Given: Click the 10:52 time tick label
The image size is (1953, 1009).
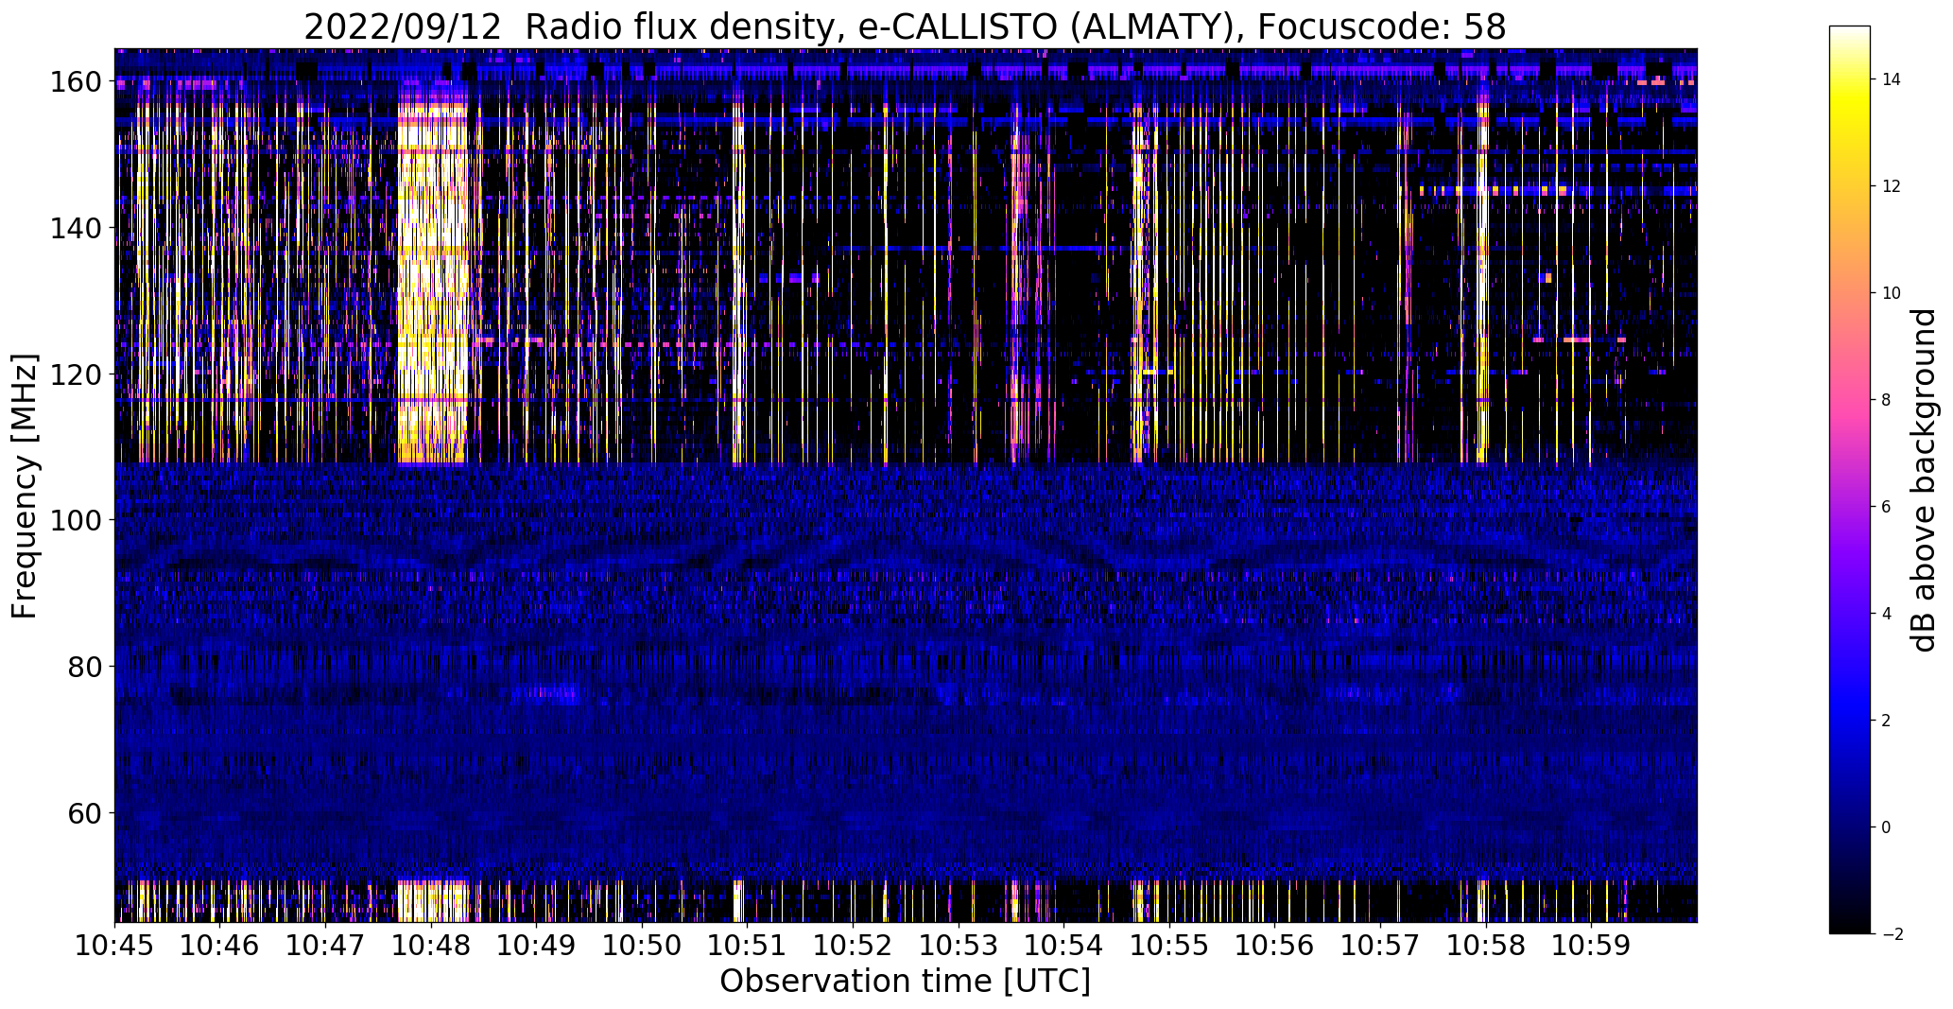Looking at the screenshot, I should pyautogui.click(x=853, y=945).
